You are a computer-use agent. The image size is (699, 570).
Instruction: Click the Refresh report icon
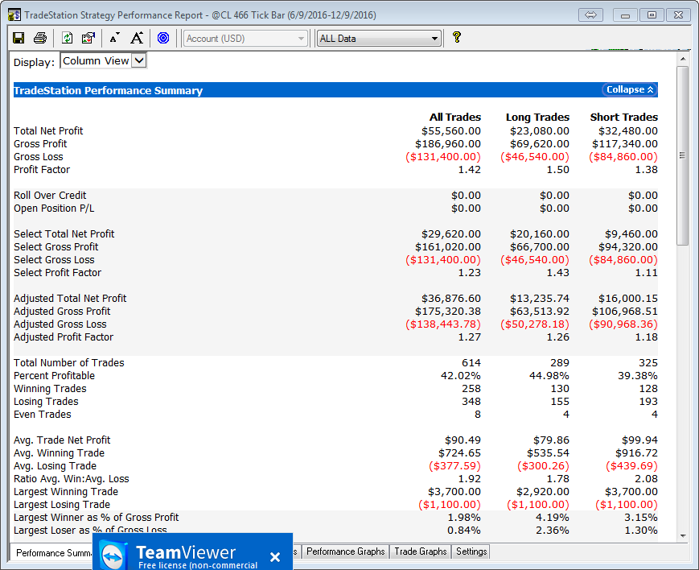point(68,38)
